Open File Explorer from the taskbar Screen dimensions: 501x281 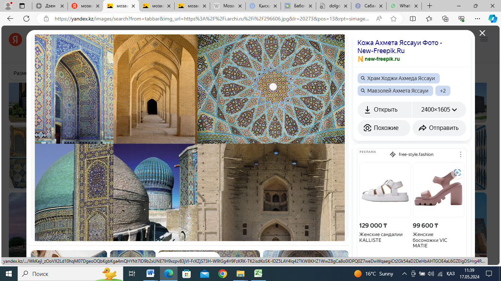240,274
